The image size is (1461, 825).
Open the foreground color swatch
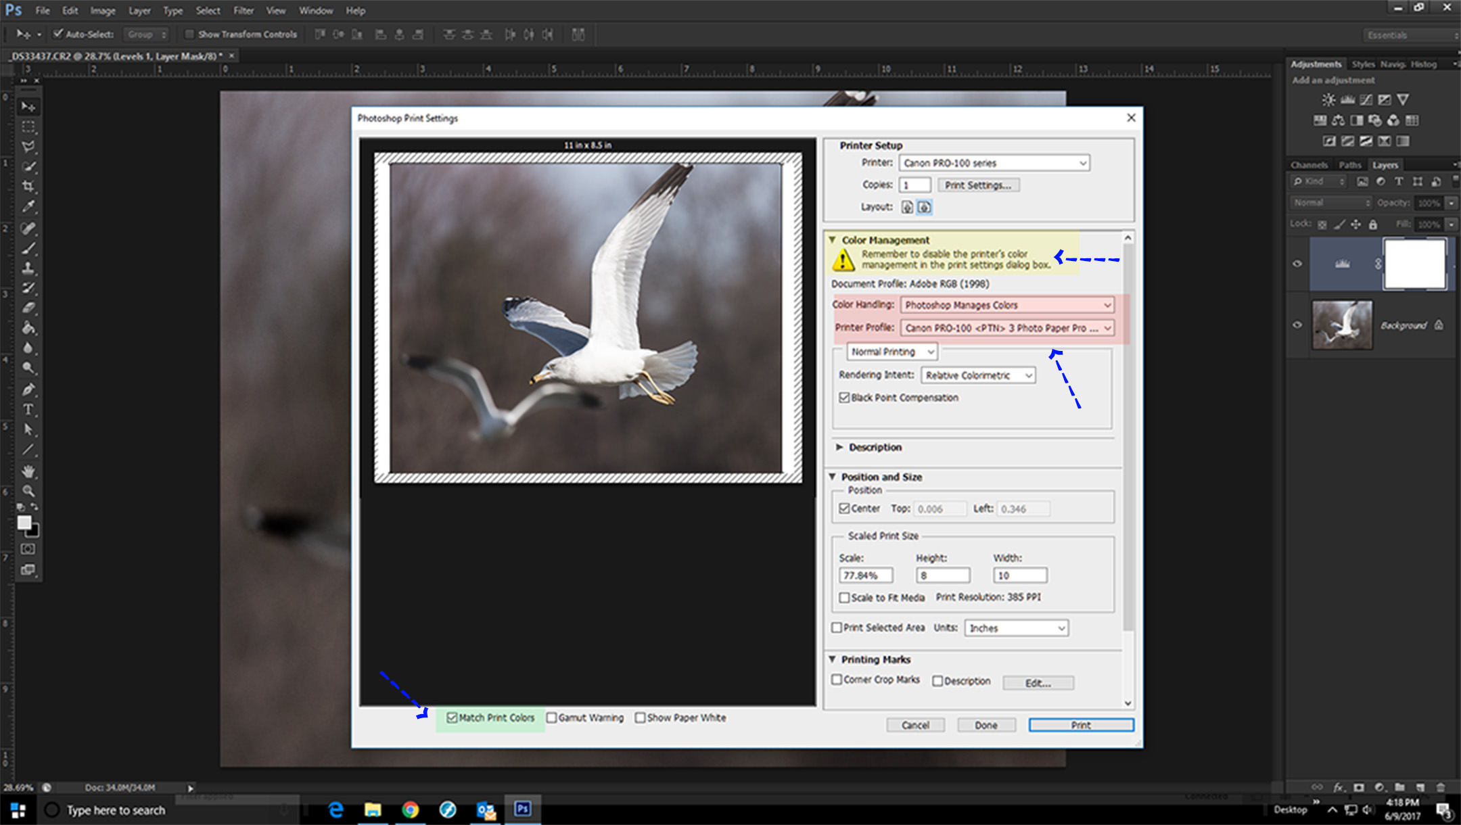point(24,522)
